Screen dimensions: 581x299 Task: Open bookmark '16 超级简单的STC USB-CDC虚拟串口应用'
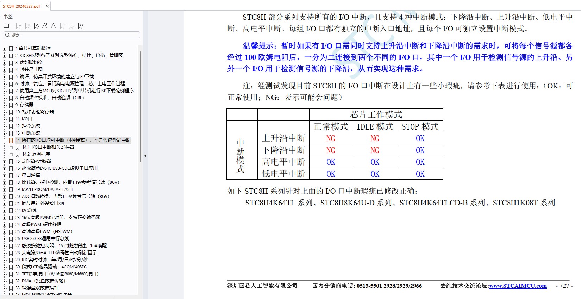[x=56, y=168]
